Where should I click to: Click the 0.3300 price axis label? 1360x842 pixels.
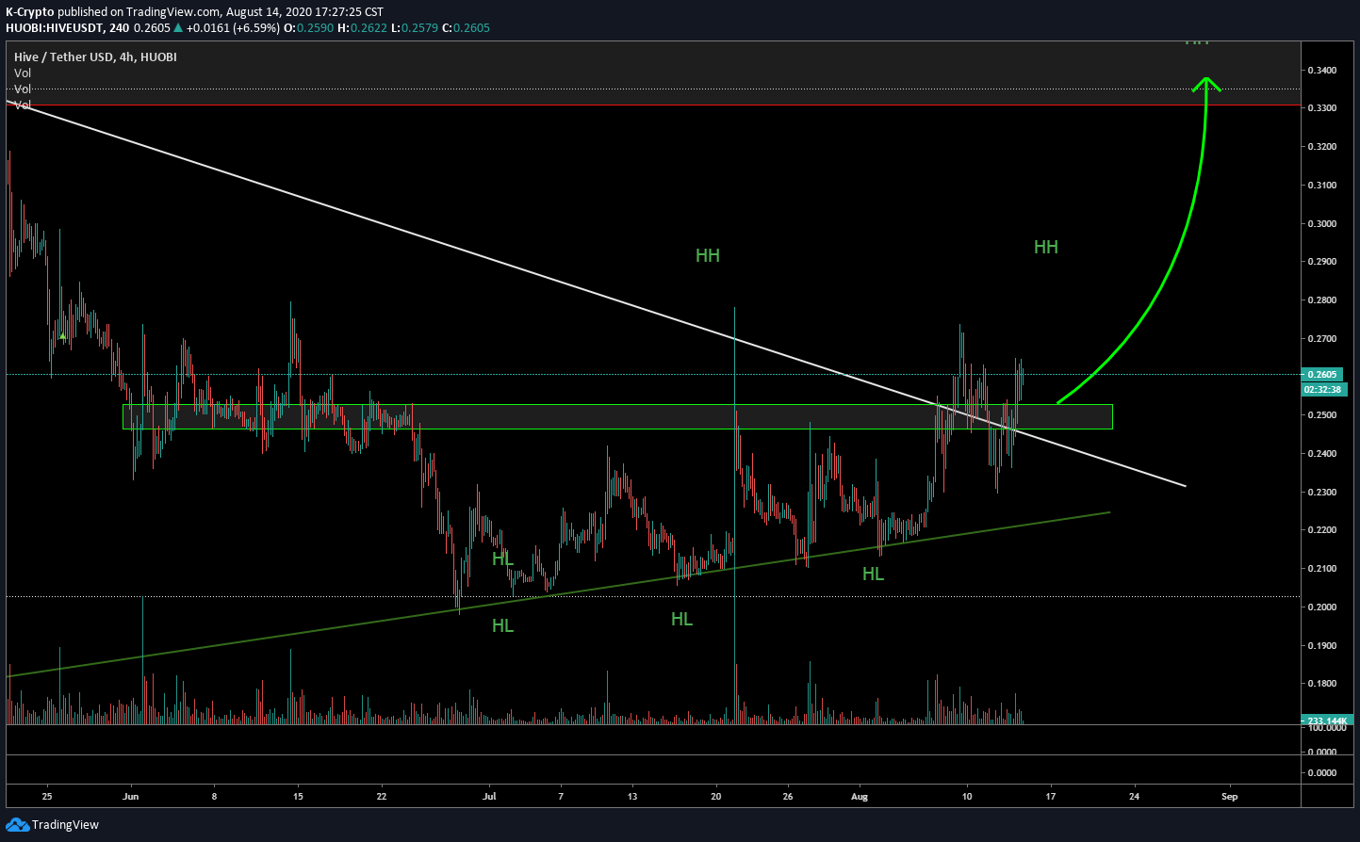1322,108
